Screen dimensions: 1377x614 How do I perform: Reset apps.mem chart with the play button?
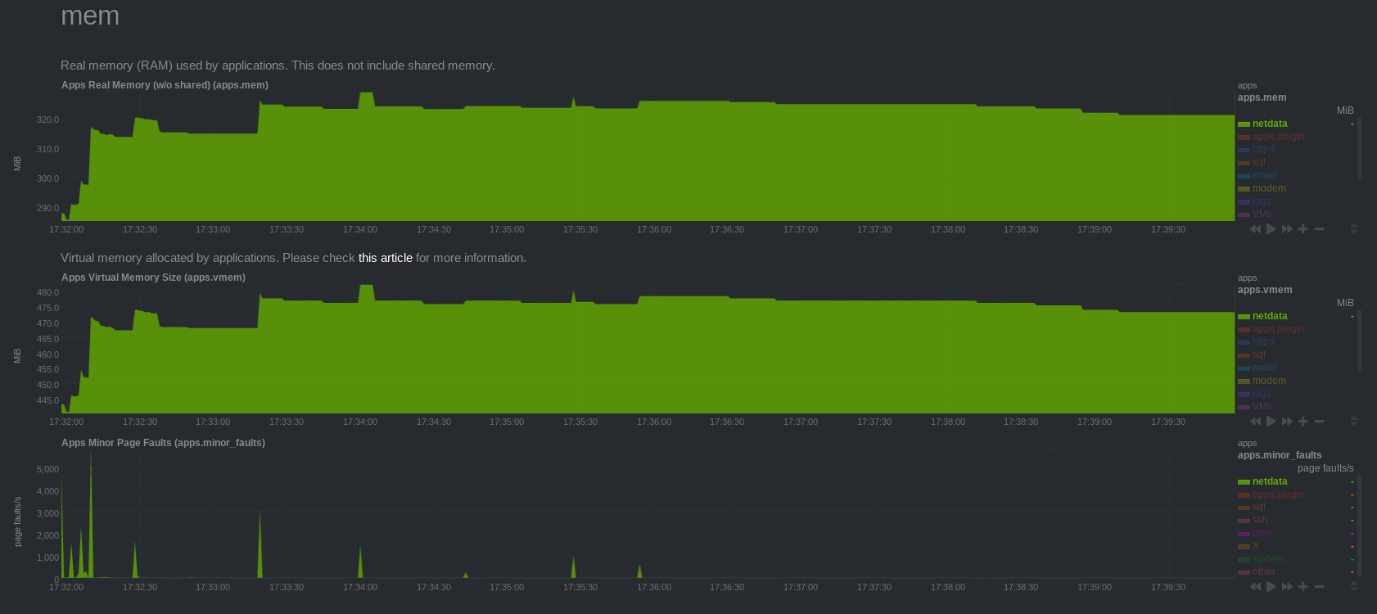point(1271,229)
